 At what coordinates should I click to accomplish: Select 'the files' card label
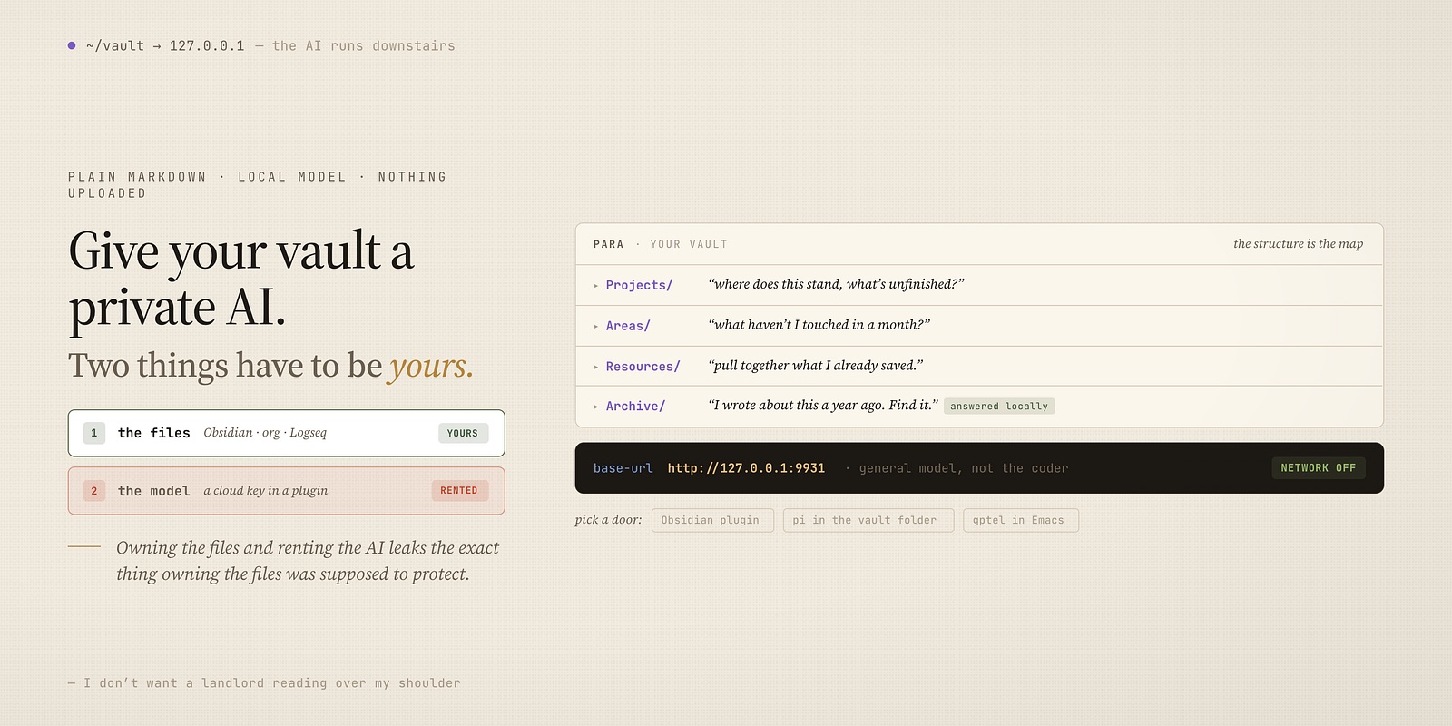(x=154, y=433)
